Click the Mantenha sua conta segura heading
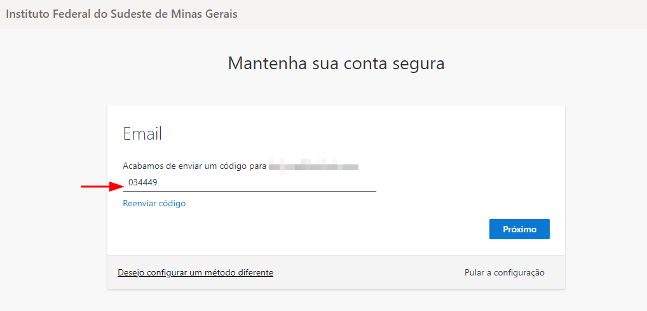The width and height of the screenshot is (647, 311). click(336, 63)
